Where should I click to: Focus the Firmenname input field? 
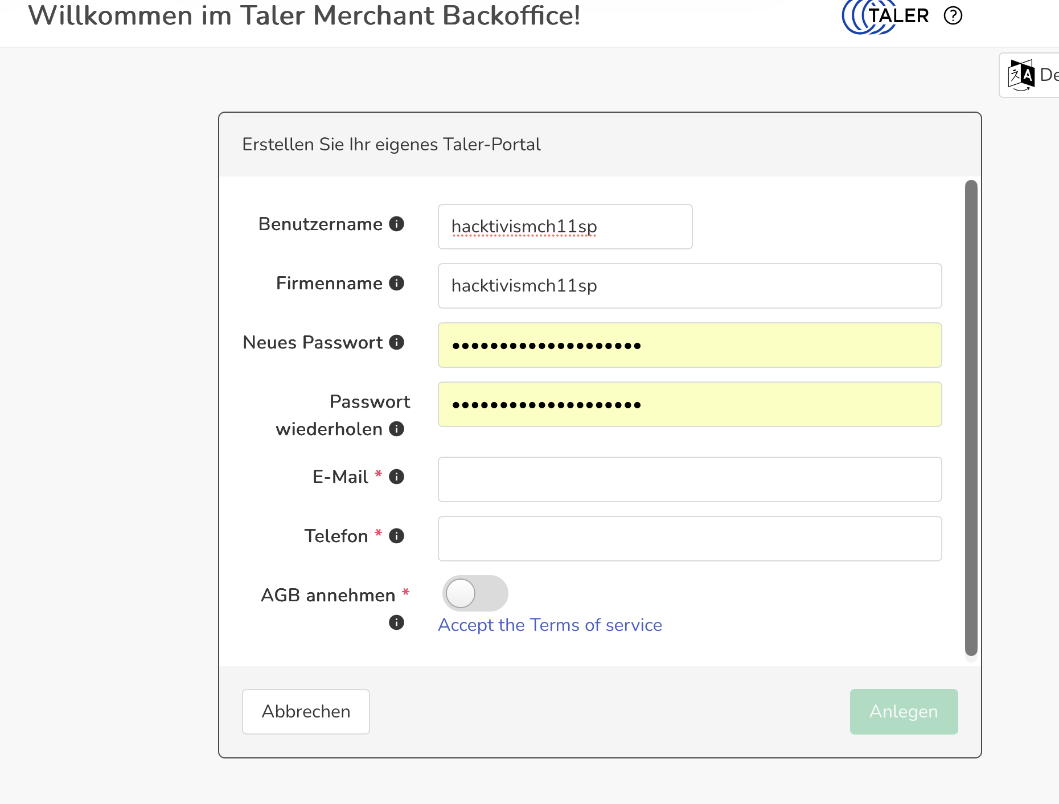point(689,286)
